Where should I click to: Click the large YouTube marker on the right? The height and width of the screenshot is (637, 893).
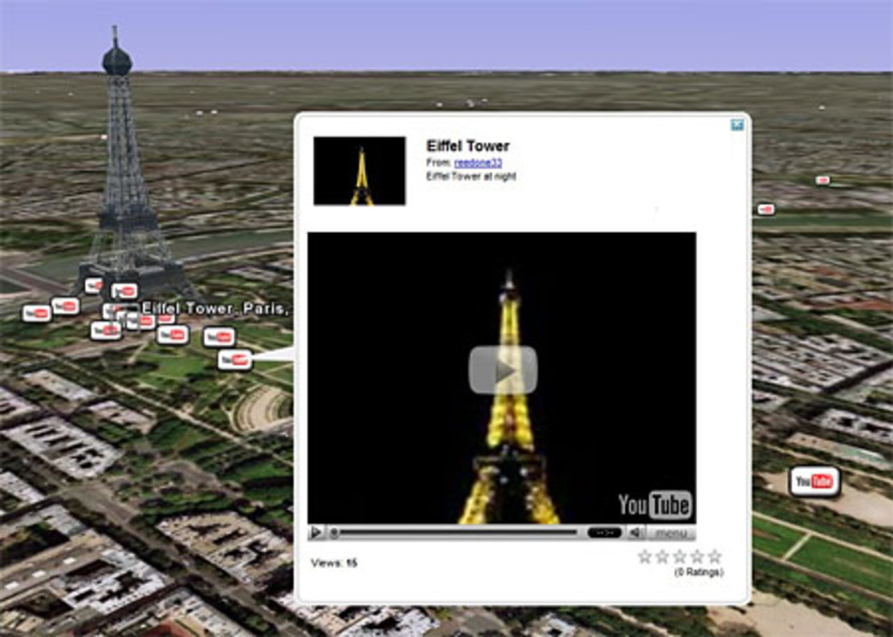[x=815, y=480]
